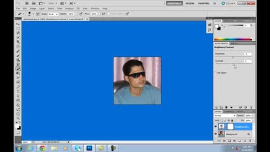Open the tool preset picker in options bar
The width and height of the screenshot is (270, 152).
pyautogui.click(x=21, y=14)
